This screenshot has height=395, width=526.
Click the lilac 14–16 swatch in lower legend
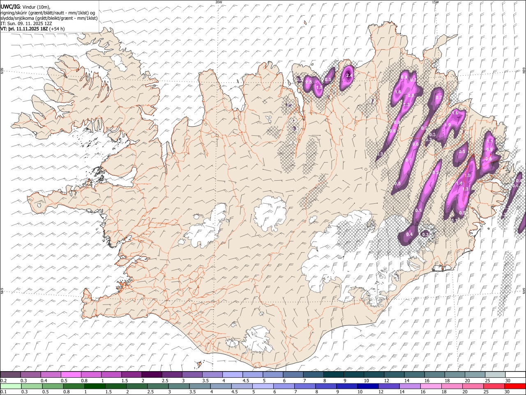click(x=410, y=386)
